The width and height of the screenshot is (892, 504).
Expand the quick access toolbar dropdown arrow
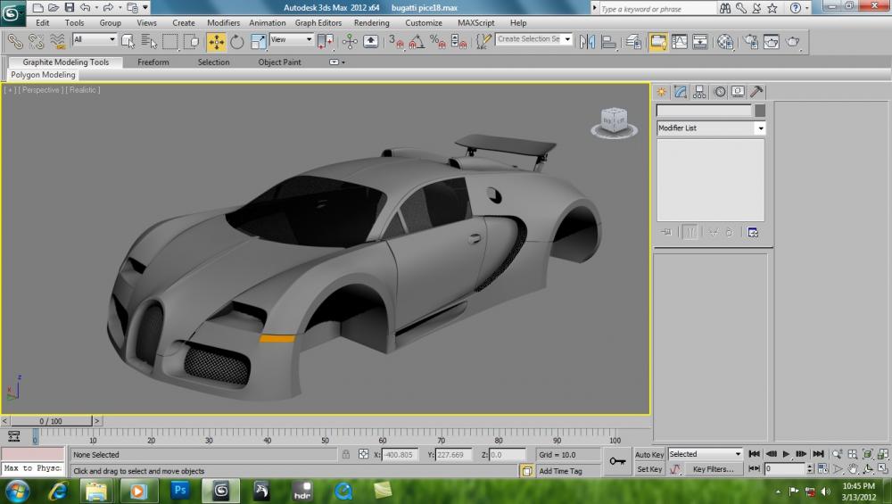[145, 7]
